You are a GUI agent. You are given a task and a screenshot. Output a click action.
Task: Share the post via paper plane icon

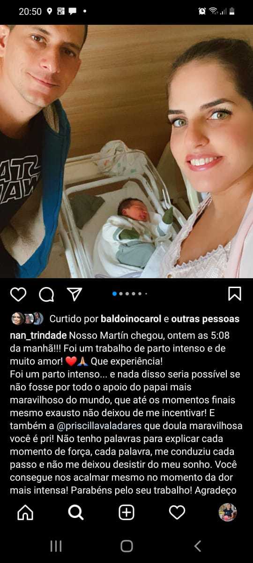pyautogui.click(x=74, y=294)
